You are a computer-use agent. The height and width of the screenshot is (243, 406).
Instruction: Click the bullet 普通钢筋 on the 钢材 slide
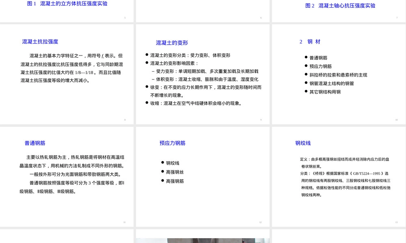click(x=318, y=58)
